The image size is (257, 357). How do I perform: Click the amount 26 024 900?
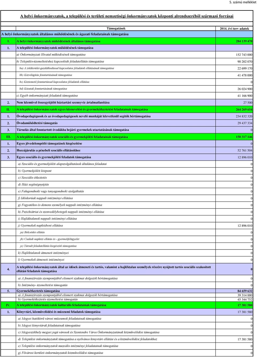coord(245,89)
